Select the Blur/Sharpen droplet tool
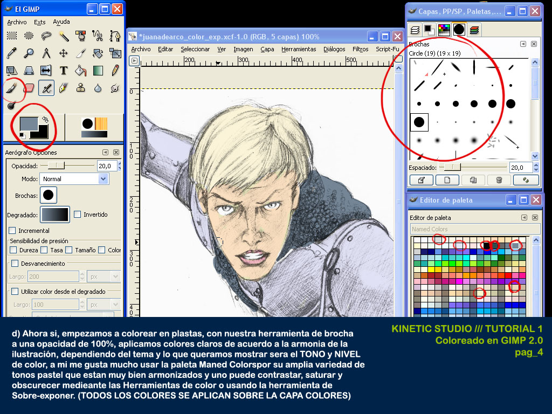Image resolution: width=552 pixels, height=414 pixels. [98, 88]
